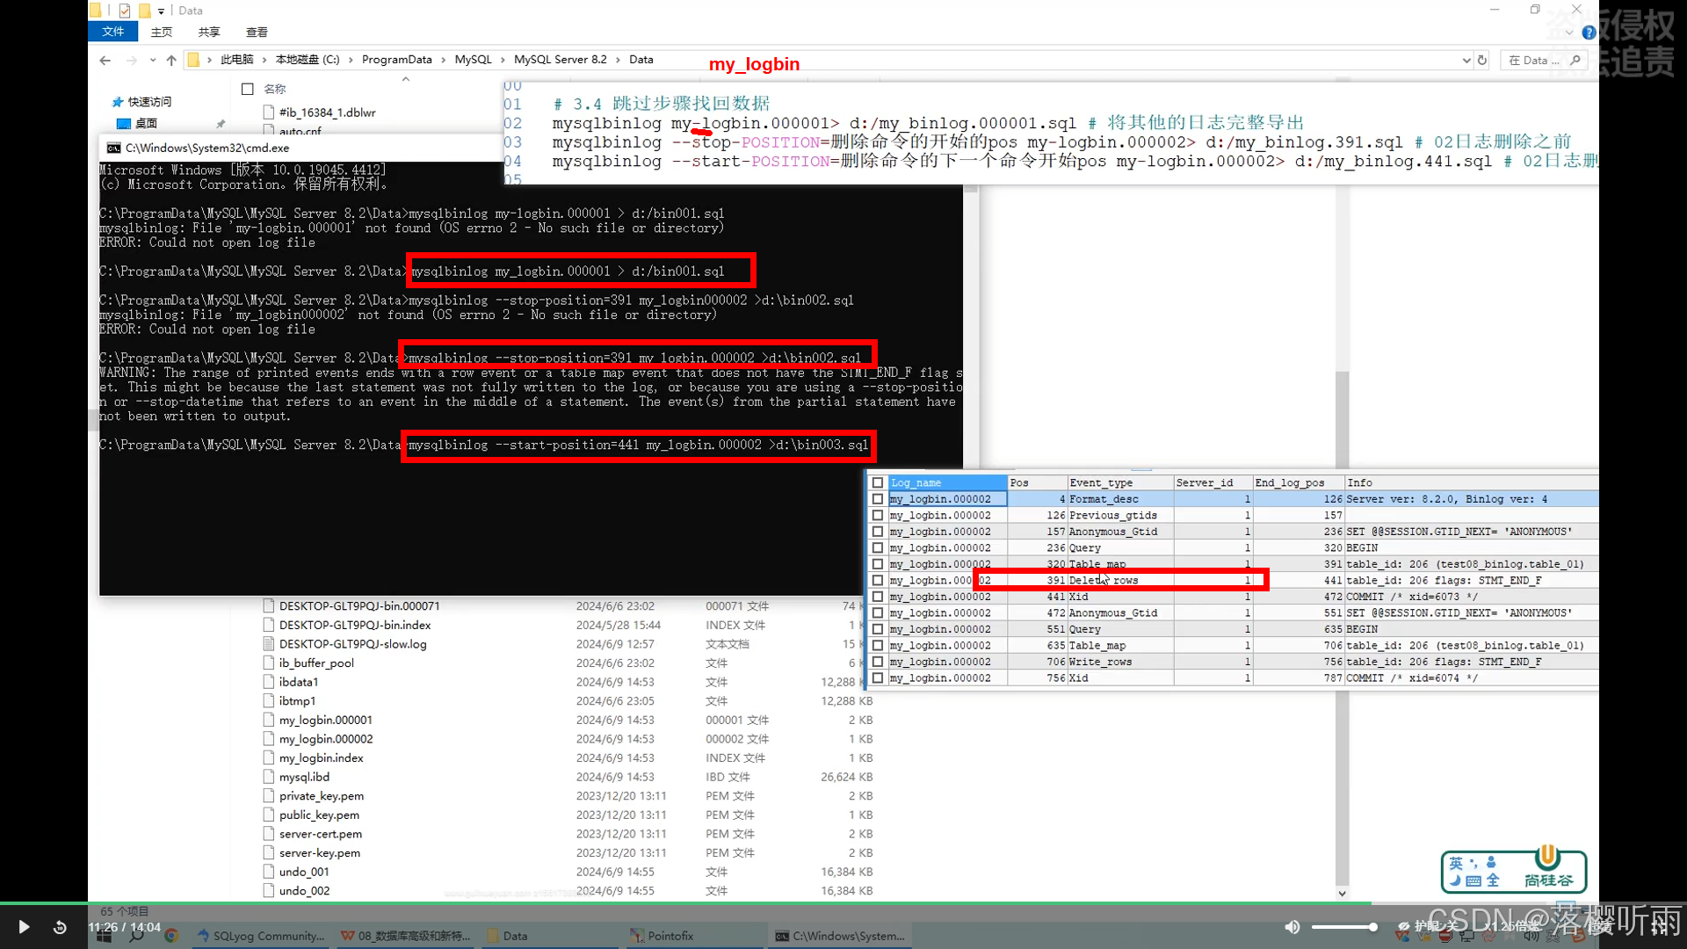Adjust the volume slider handle
This screenshot has height=949, width=1687.
tap(1372, 927)
